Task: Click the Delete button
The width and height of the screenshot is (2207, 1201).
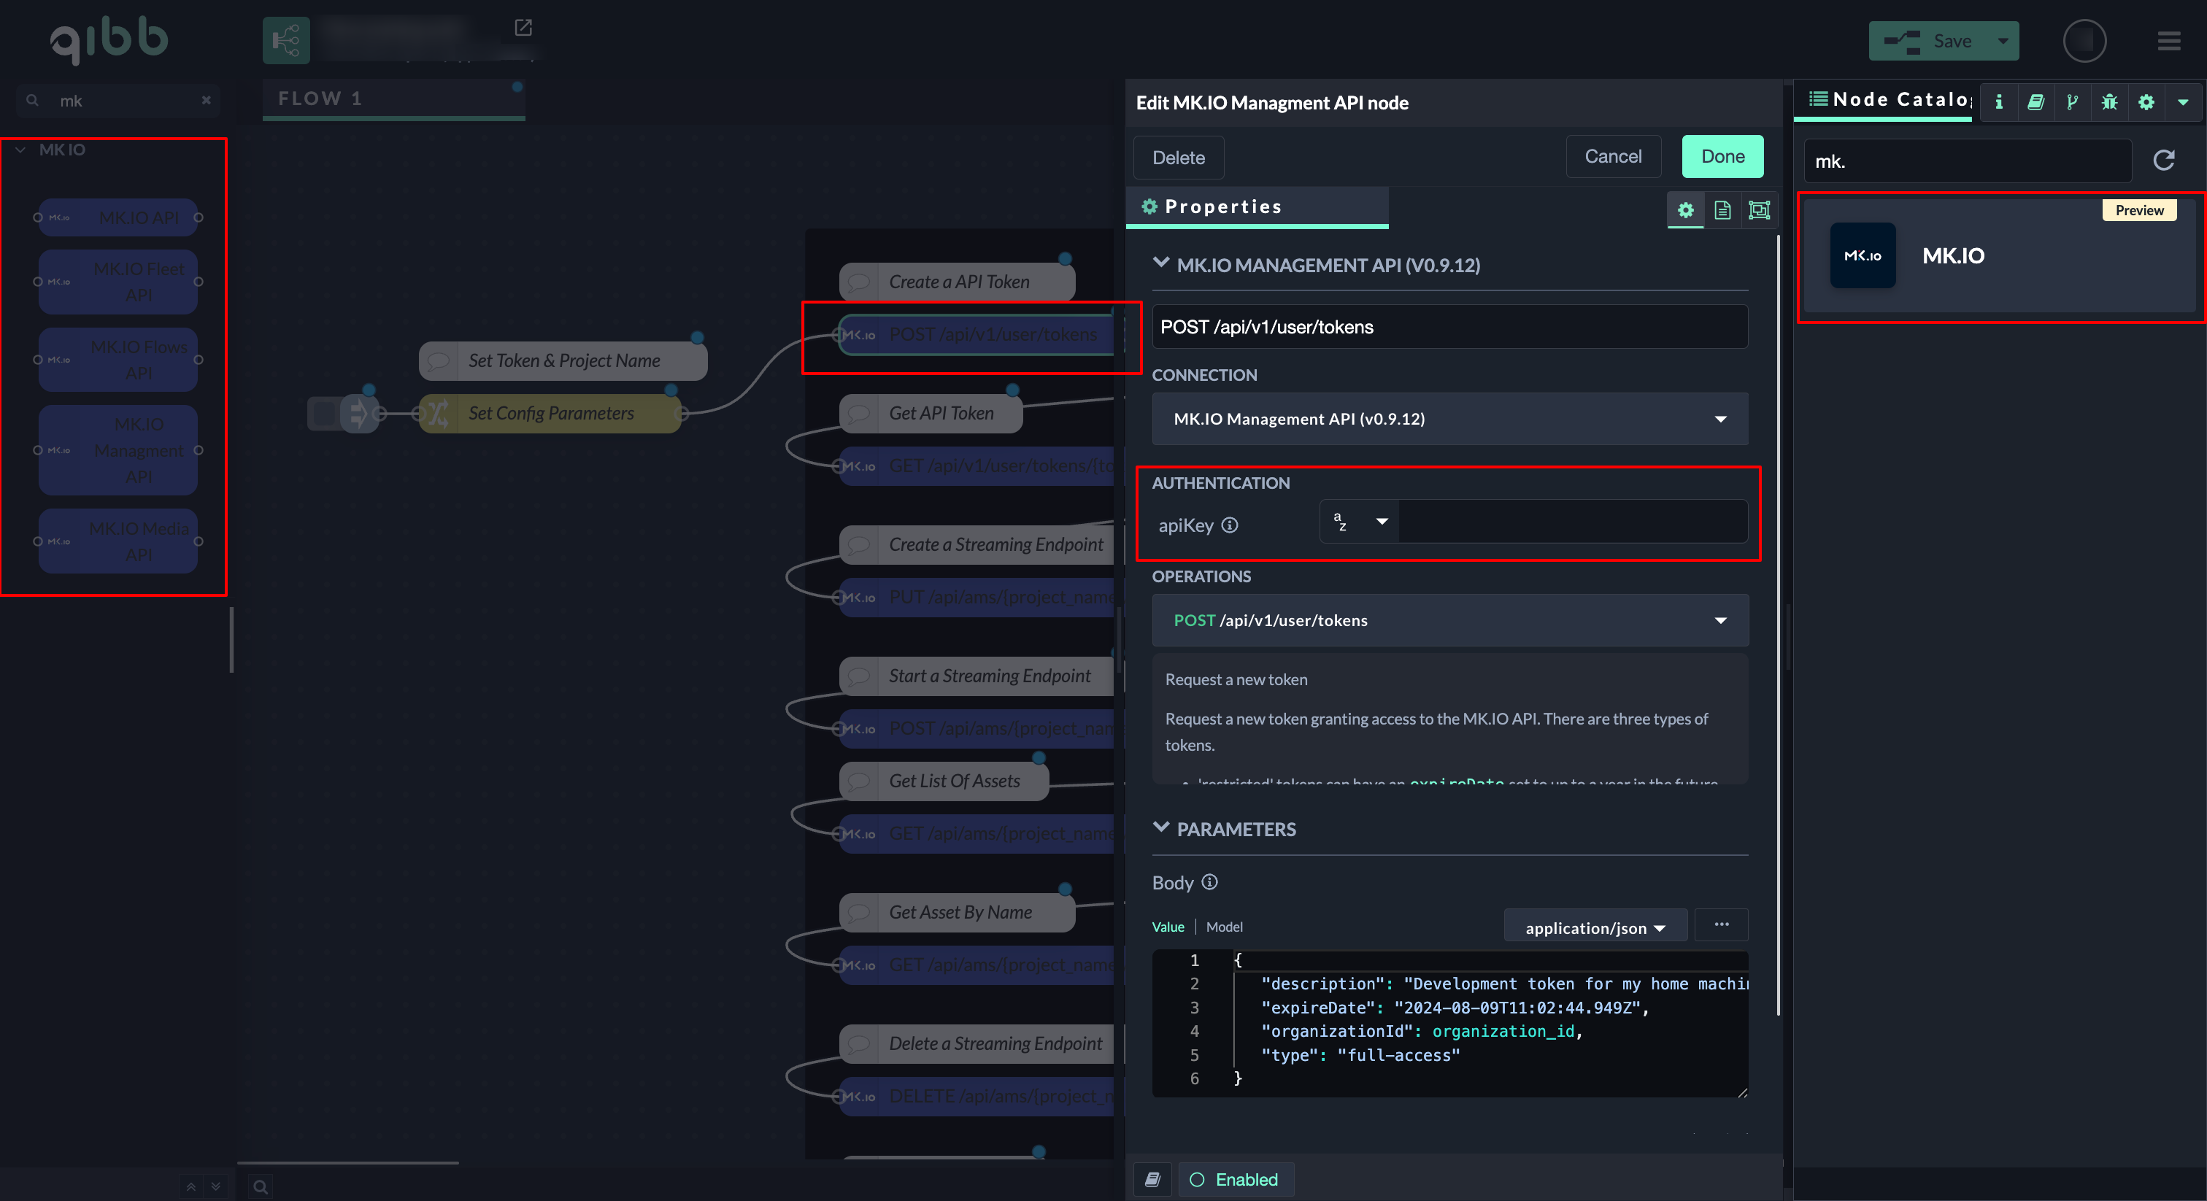Action: pos(1178,158)
